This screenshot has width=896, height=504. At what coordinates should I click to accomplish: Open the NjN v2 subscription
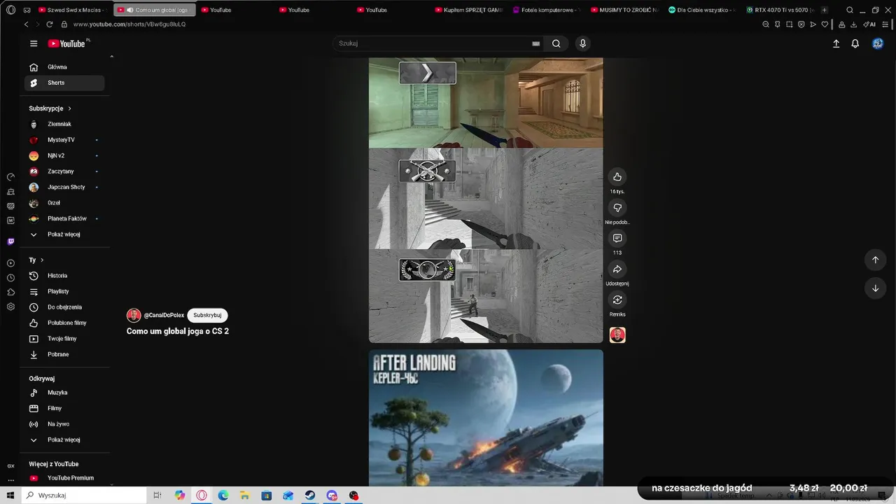point(64,155)
